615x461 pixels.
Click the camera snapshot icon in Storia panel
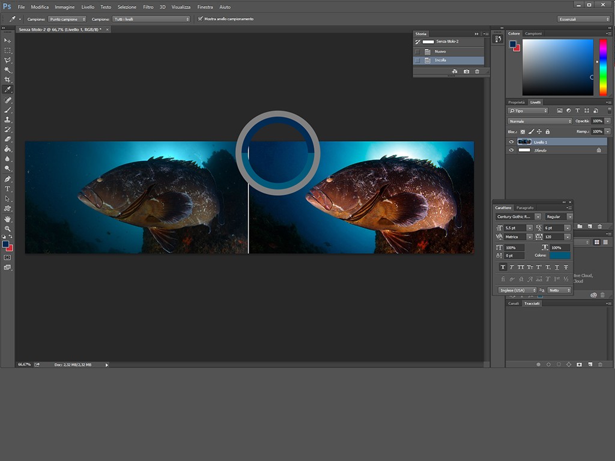click(x=466, y=71)
